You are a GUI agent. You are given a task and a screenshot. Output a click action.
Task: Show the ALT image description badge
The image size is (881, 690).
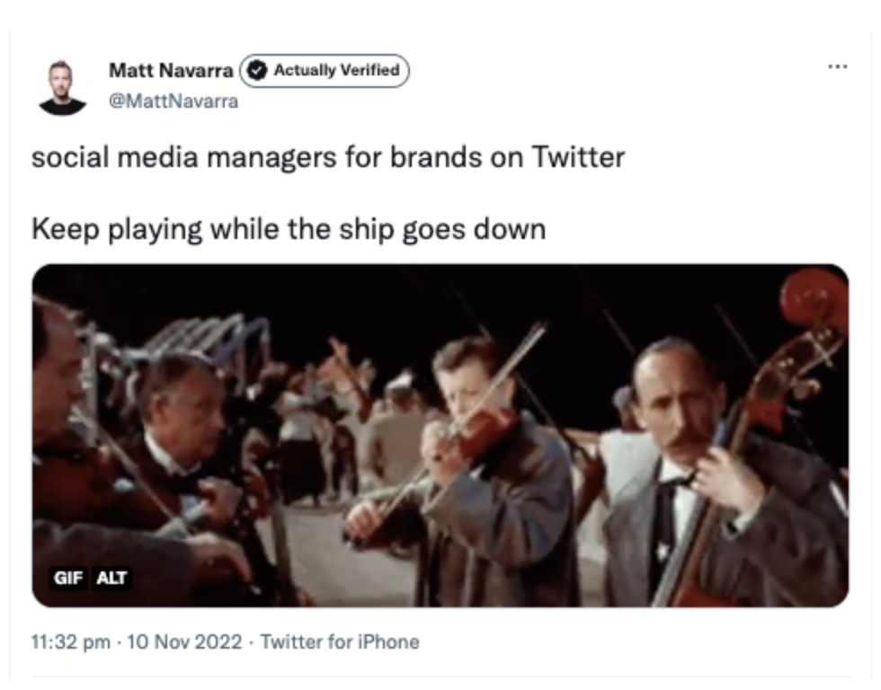tap(111, 578)
